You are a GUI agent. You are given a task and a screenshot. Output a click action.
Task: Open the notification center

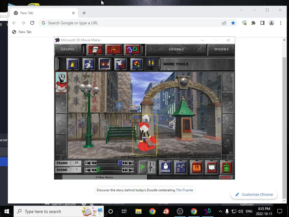coord(280,211)
